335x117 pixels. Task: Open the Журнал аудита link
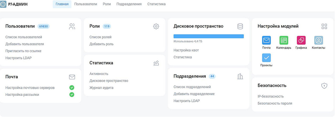(x=101, y=88)
